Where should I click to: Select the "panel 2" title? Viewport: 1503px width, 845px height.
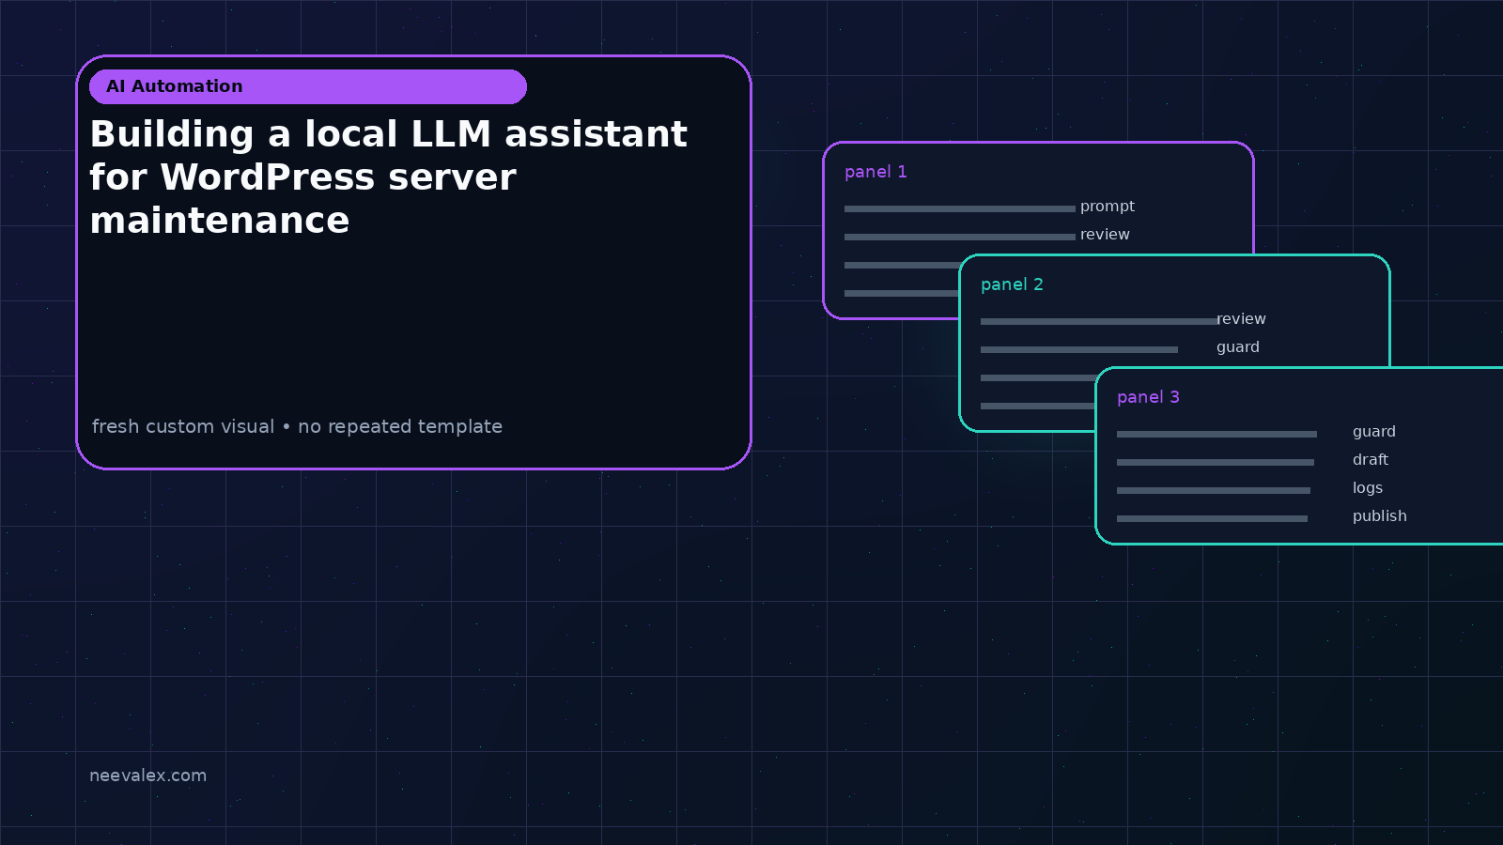pos(1012,284)
